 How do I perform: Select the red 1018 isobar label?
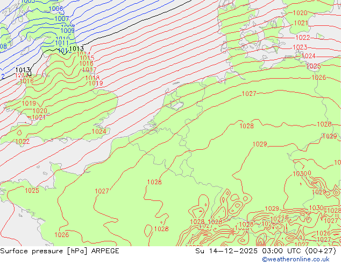93,78
